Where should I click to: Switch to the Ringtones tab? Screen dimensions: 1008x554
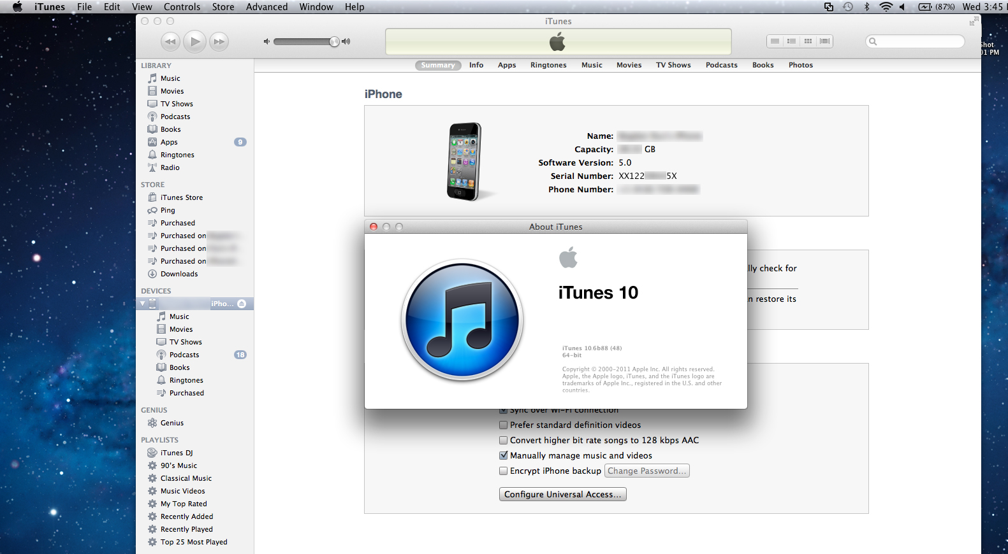tap(548, 65)
